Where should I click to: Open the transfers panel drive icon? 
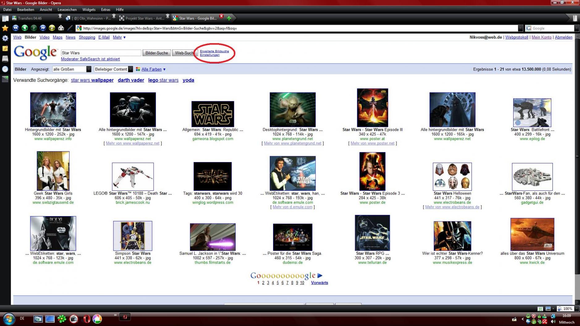5,59
